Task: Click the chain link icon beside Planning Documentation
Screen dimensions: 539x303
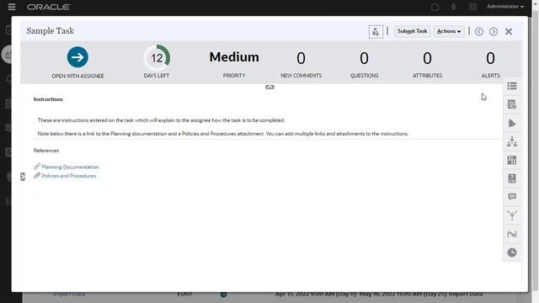Action: pos(37,167)
